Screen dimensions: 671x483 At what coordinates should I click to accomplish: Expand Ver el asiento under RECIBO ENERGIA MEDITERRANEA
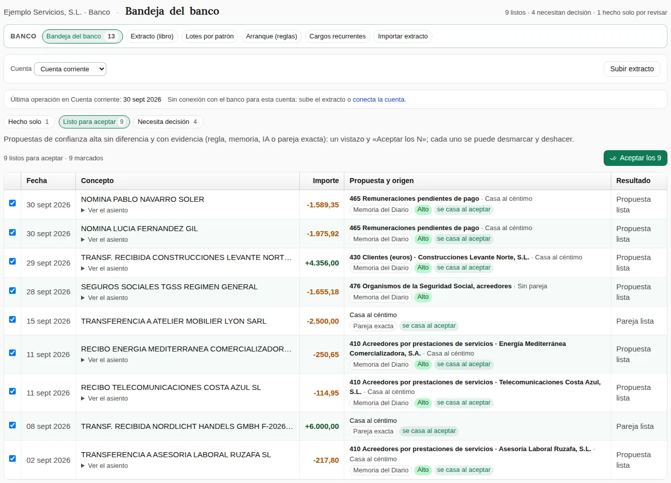point(104,360)
